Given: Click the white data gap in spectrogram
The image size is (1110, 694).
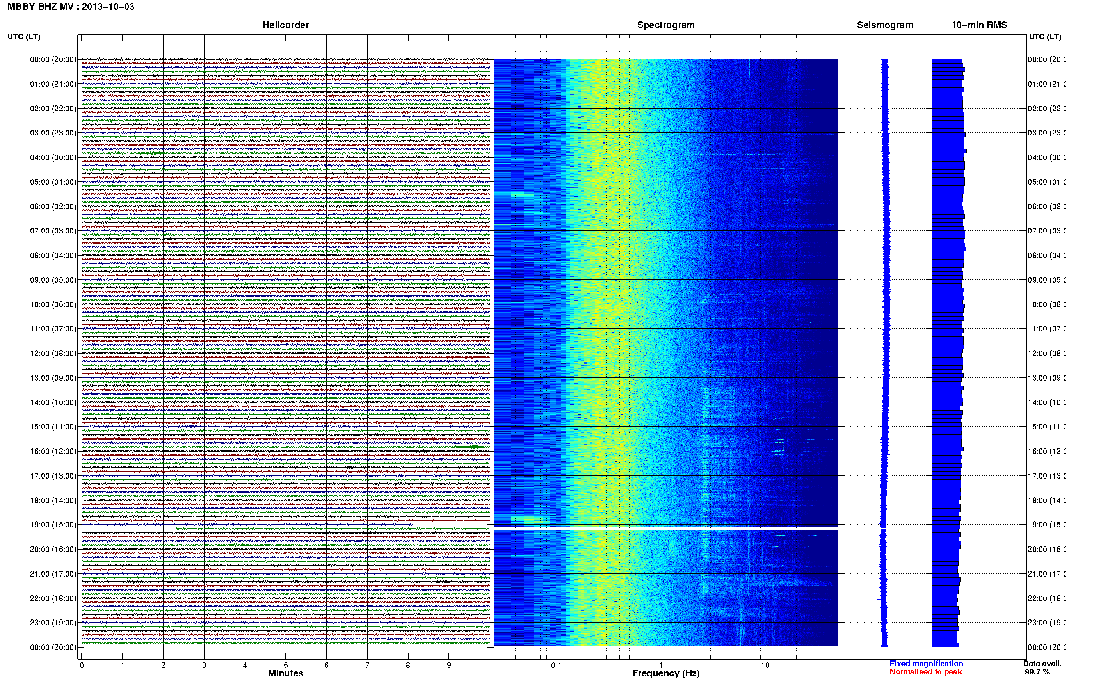Looking at the screenshot, I should click(x=666, y=529).
